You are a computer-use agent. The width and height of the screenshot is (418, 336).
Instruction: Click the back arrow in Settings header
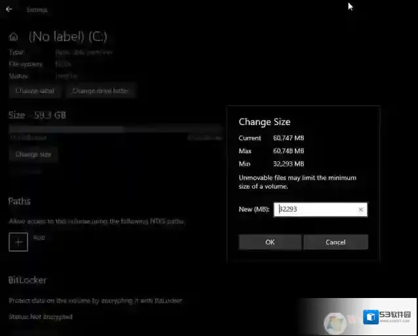point(9,10)
